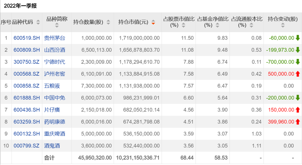Select total market value 10,231,150,336.71
Viewport: 302px width, 165px height.
coord(138,158)
